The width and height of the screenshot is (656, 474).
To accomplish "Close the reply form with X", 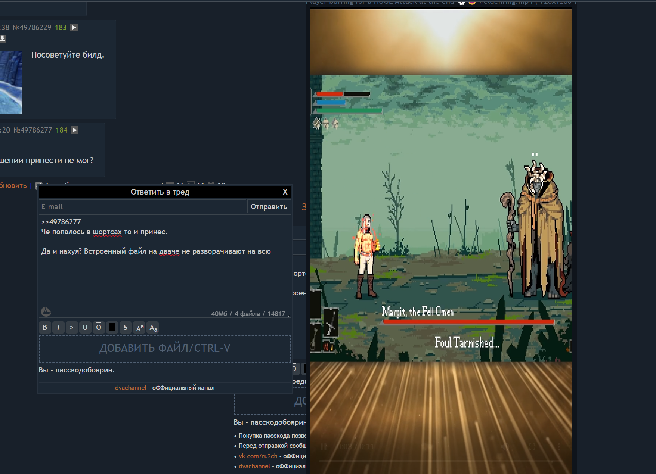I will (285, 192).
